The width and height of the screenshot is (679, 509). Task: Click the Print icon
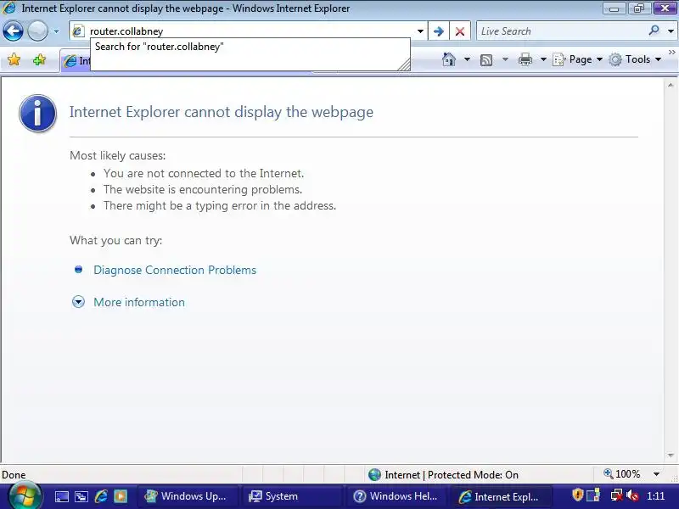pyautogui.click(x=525, y=59)
